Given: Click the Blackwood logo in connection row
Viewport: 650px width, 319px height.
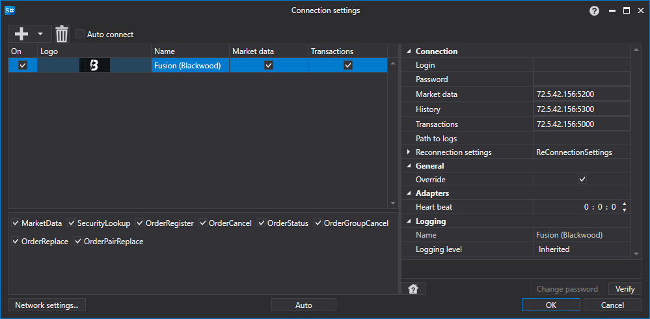Looking at the screenshot, I should click(94, 65).
